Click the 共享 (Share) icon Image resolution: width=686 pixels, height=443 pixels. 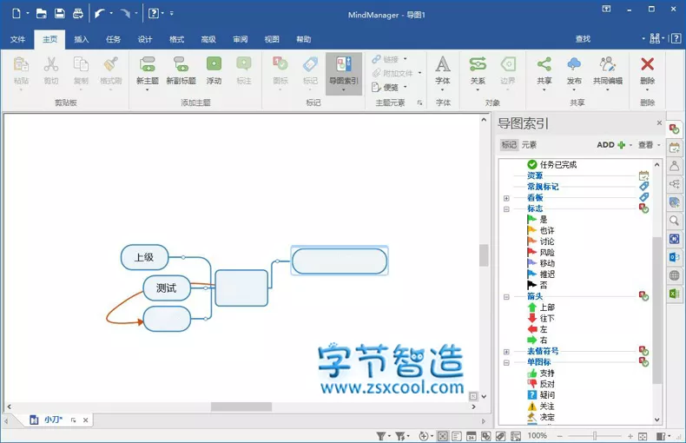(544, 64)
